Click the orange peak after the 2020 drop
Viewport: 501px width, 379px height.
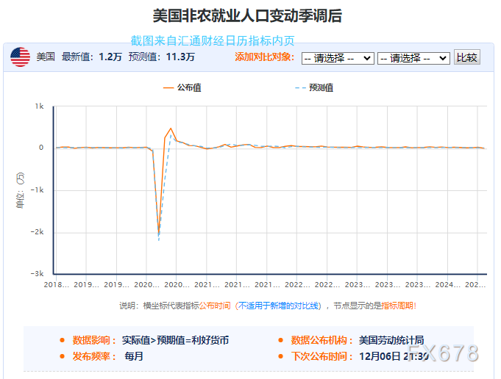[x=171, y=129]
